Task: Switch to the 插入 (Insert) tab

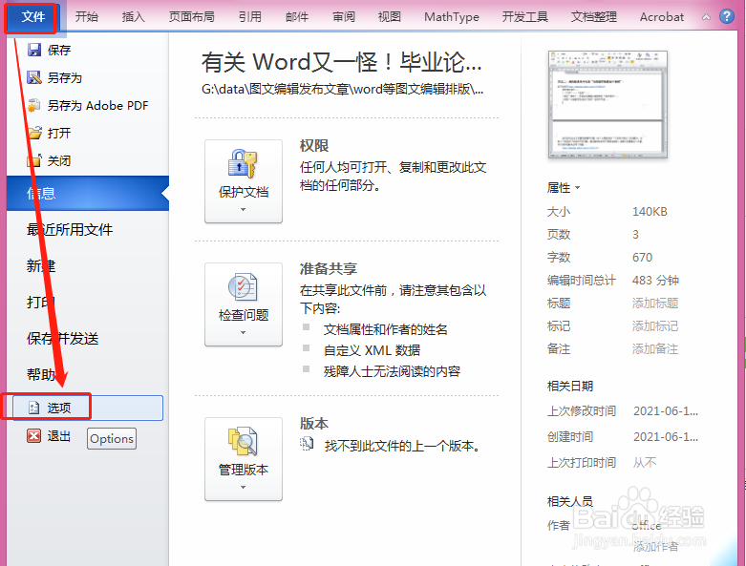Action: [x=133, y=17]
